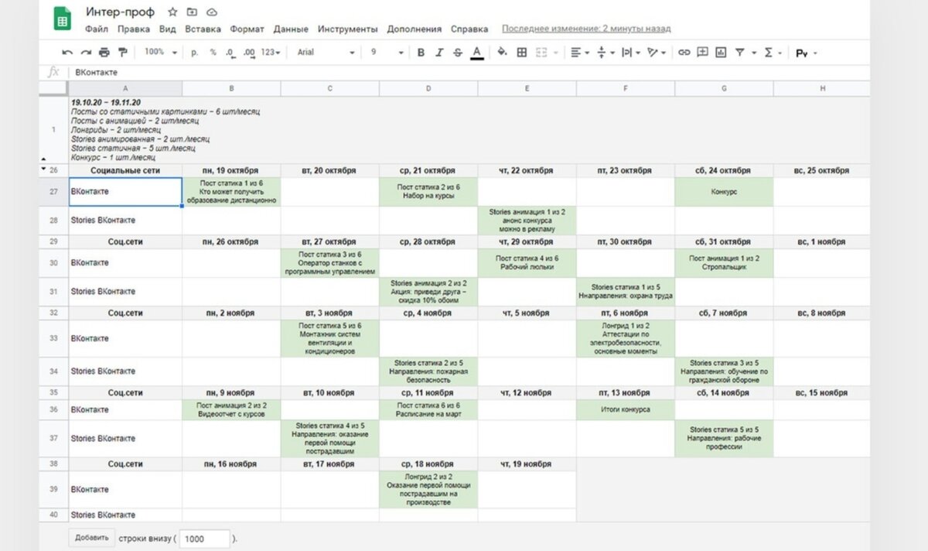The height and width of the screenshot is (551, 928).
Task: Open the text rotation dropdown
Action: pos(657,53)
